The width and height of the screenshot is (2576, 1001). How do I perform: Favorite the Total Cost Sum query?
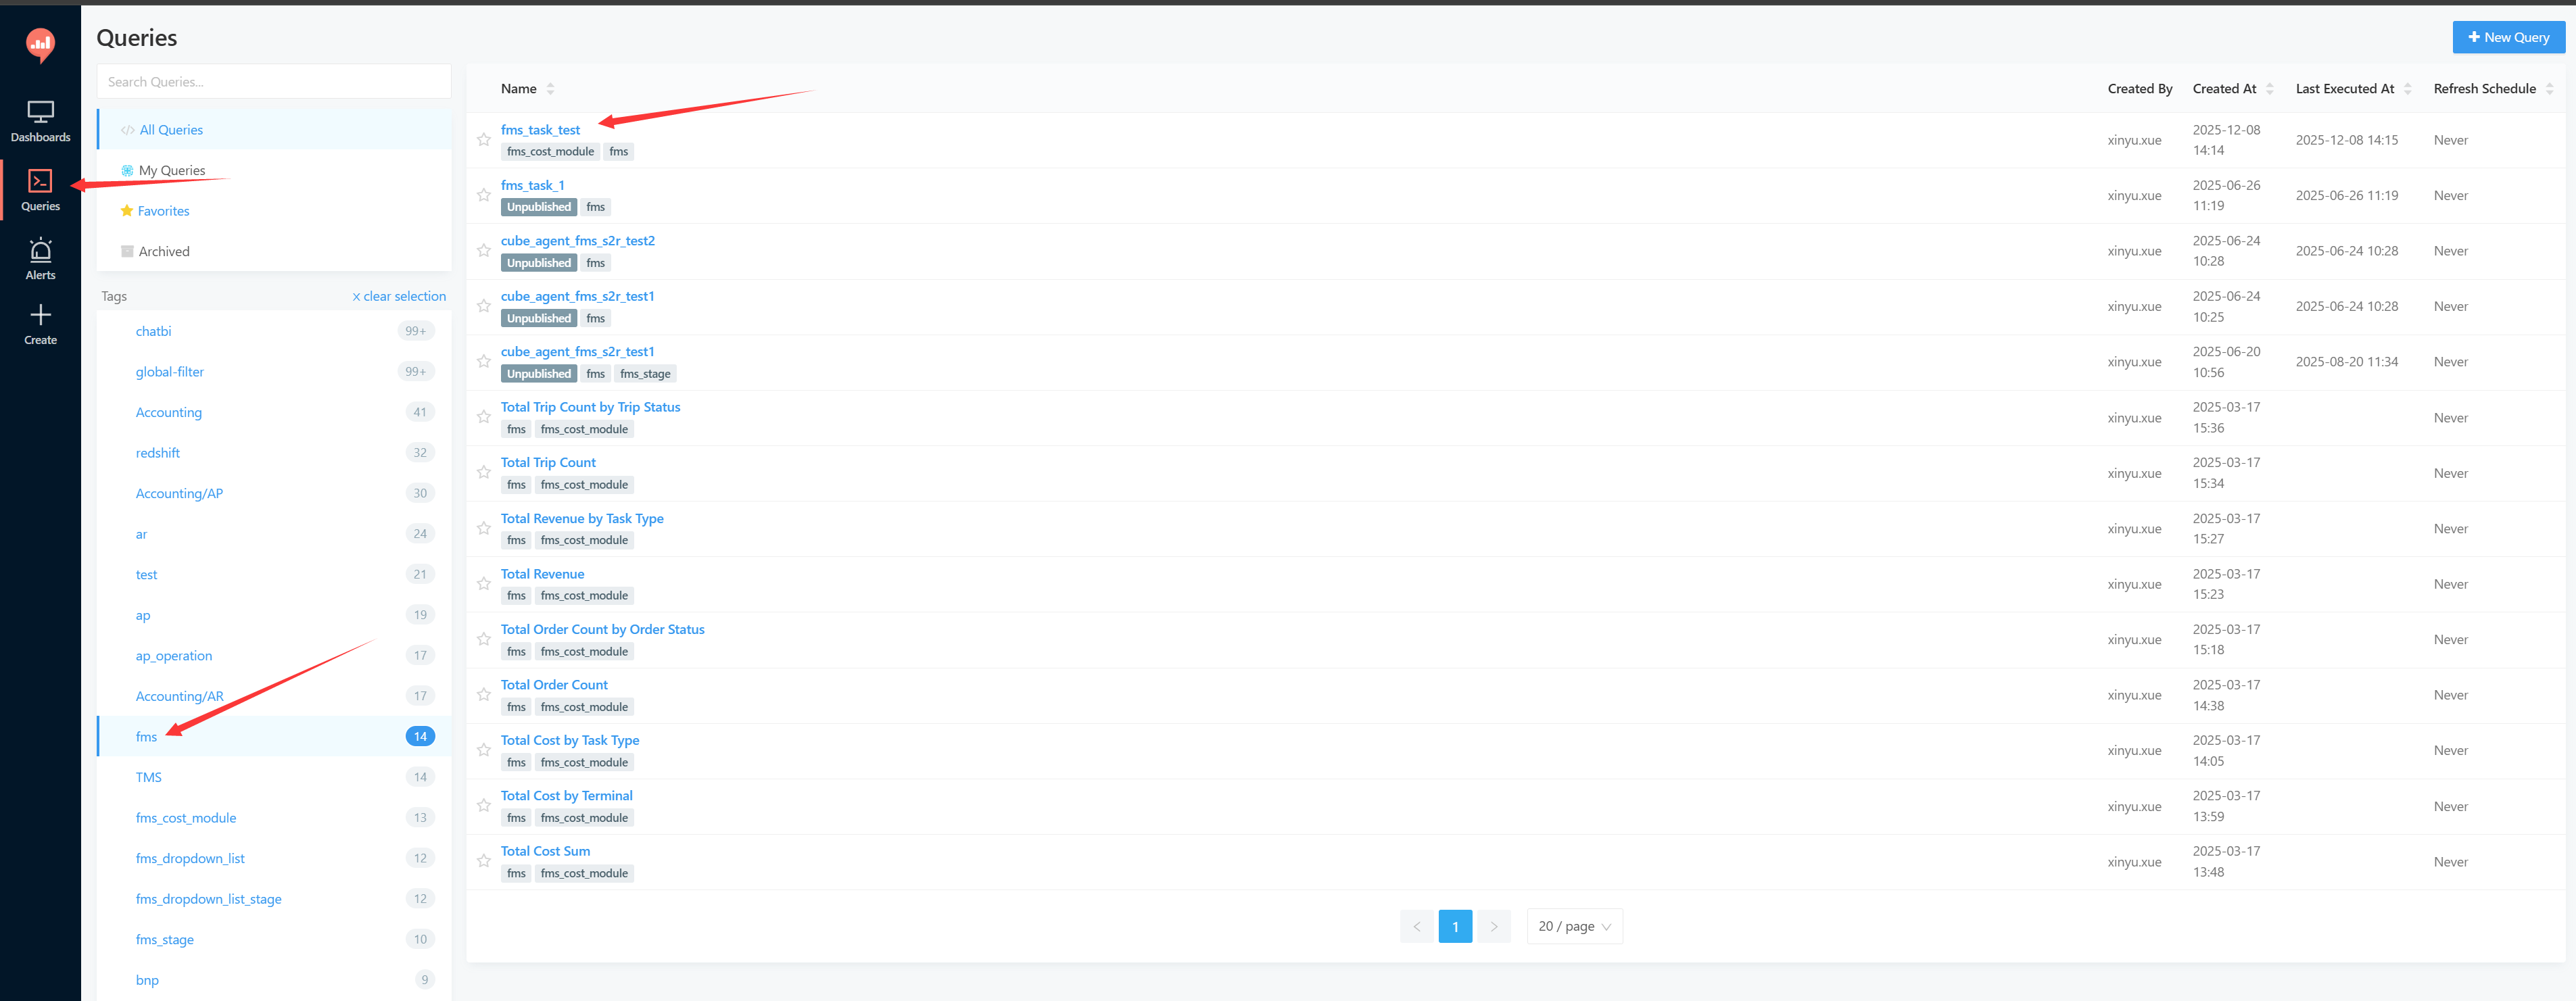tap(483, 861)
